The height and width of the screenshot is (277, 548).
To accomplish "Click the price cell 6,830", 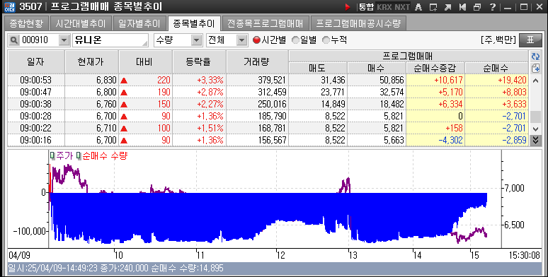I will tap(91, 80).
